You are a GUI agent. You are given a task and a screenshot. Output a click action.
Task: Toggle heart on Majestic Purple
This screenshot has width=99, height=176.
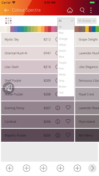tap(68, 135)
